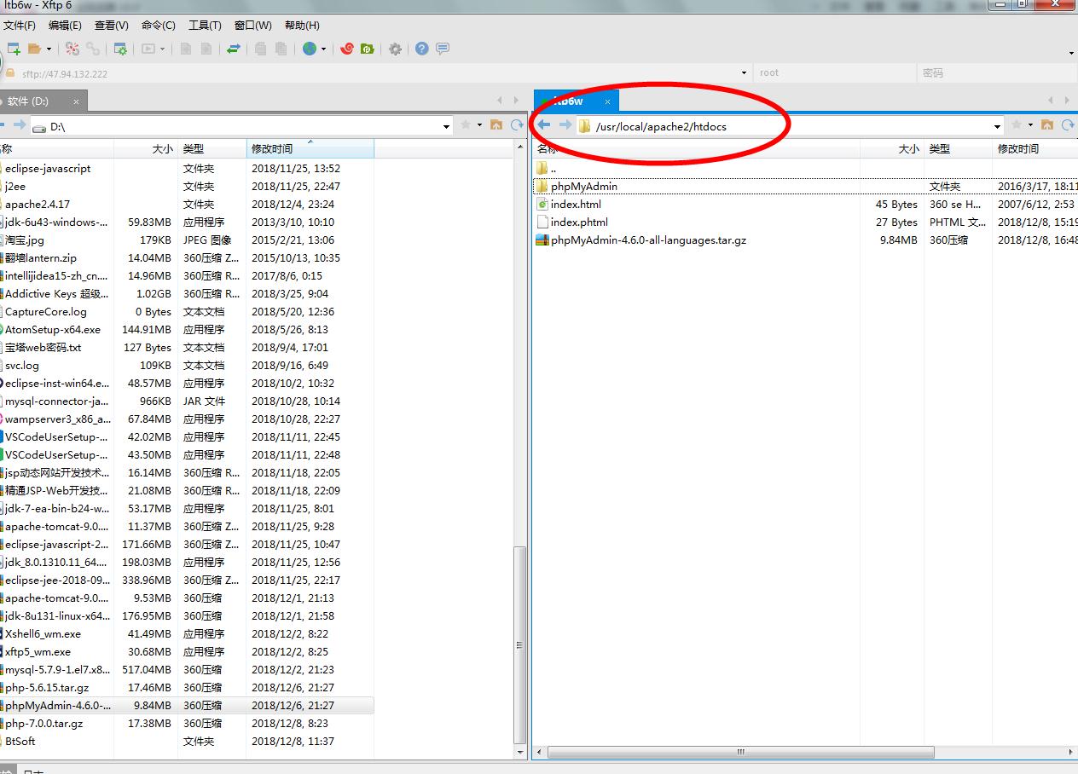
Task: Click the local pane vertical scrollbar
Action: pyautogui.click(x=520, y=644)
